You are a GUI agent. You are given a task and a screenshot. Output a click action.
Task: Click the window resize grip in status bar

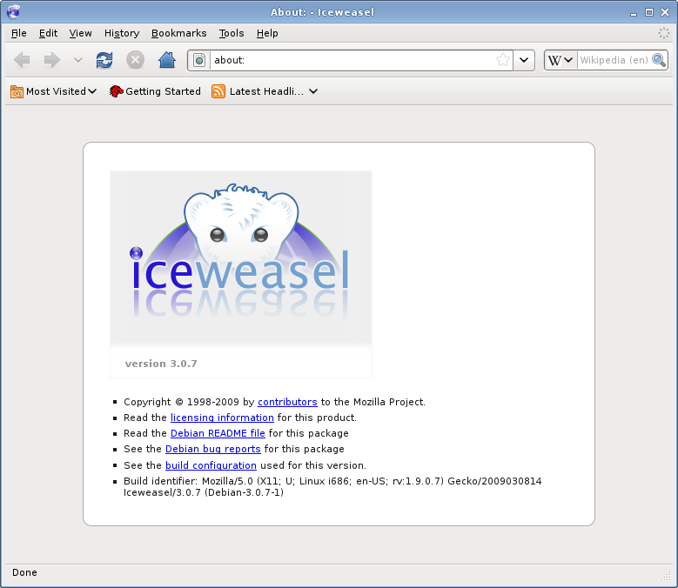click(x=666, y=576)
